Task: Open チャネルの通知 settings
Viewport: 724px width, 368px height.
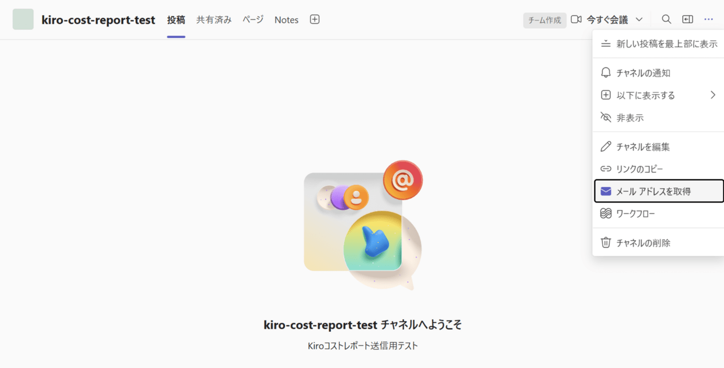Action: pyautogui.click(x=658, y=73)
